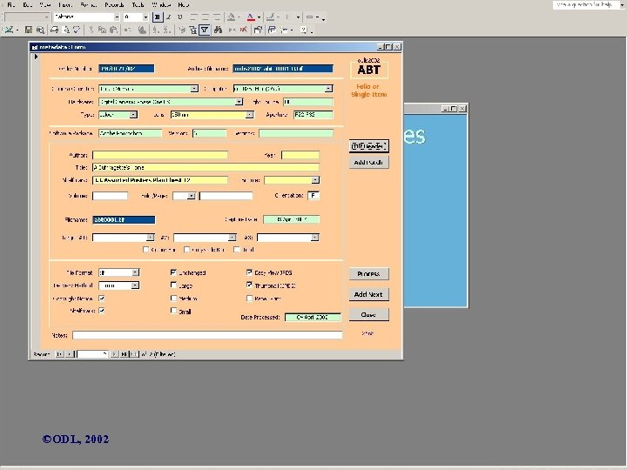Open the Tools menu
This screenshot has width=627, height=470.
click(x=138, y=4)
